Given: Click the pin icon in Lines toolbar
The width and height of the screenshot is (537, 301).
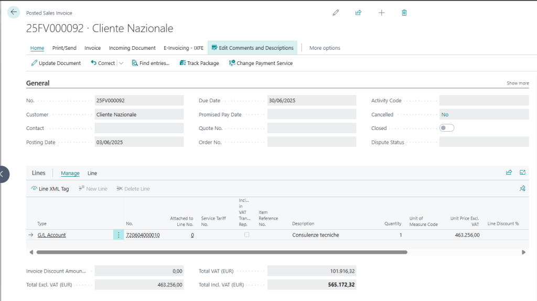Looking at the screenshot, I should click(522, 189).
